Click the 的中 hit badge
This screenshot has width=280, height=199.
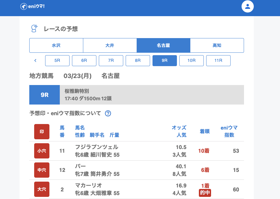(205, 193)
